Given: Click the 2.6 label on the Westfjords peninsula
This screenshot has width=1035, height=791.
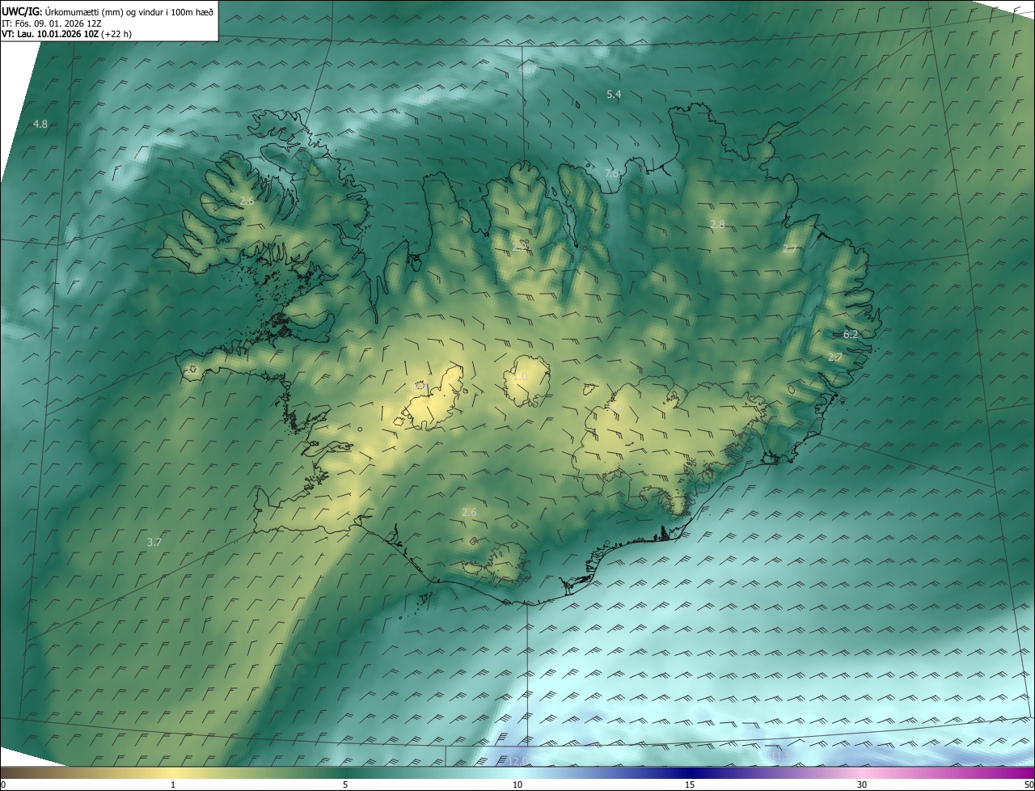Looking at the screenshot, I should point(247,201).
